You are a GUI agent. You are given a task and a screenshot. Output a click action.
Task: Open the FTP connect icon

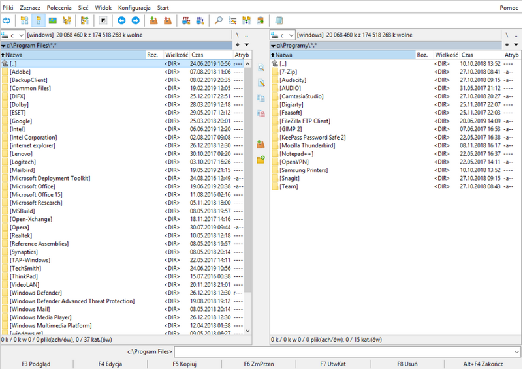[x=186, y=21]
